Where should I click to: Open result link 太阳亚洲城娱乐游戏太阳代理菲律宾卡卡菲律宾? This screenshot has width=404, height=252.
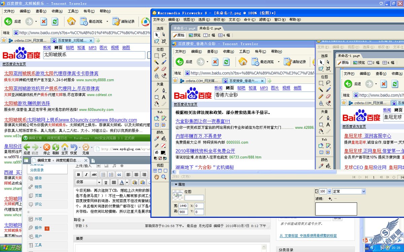(51, 73)
